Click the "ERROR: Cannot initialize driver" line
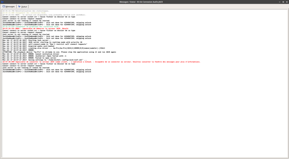 pyautogui.click(x=31, y=54)
